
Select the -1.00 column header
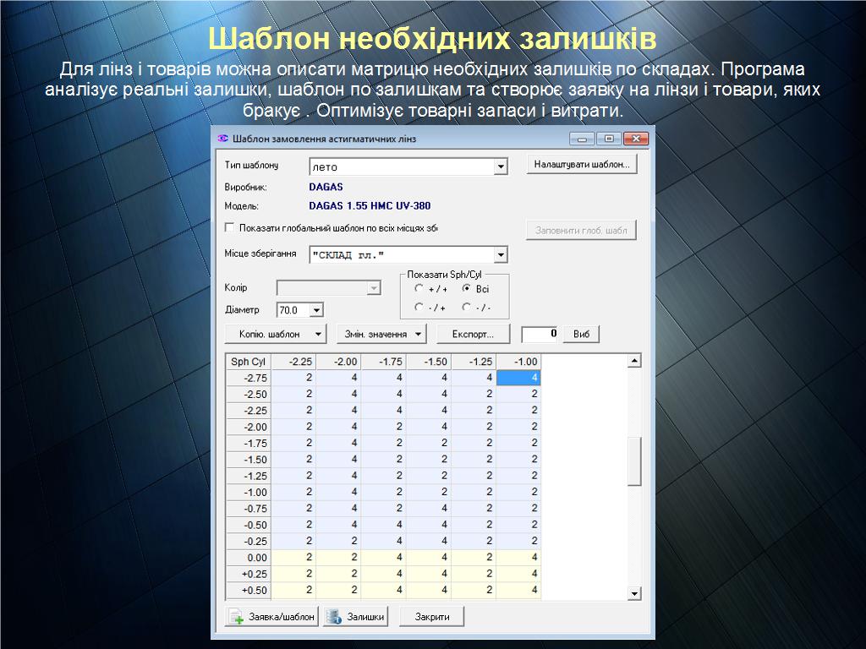[x=518, y=362]
